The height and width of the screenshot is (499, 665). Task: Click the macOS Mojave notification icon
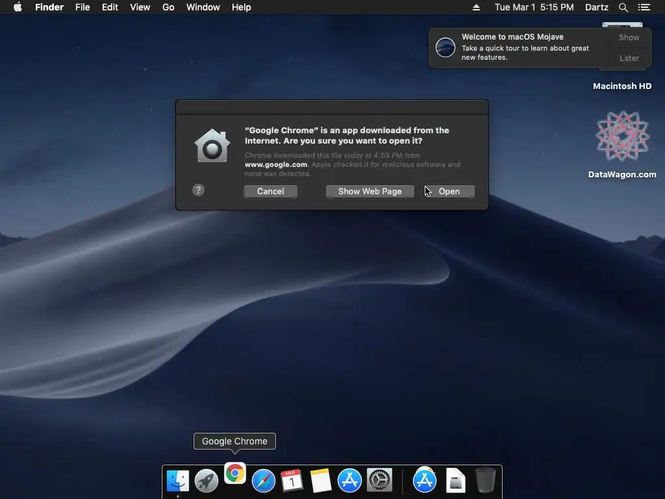(x=445, y=47)
